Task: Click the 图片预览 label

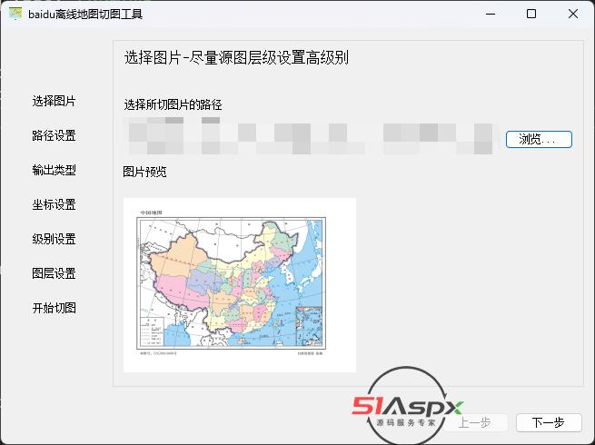Action: coord(144,172)
